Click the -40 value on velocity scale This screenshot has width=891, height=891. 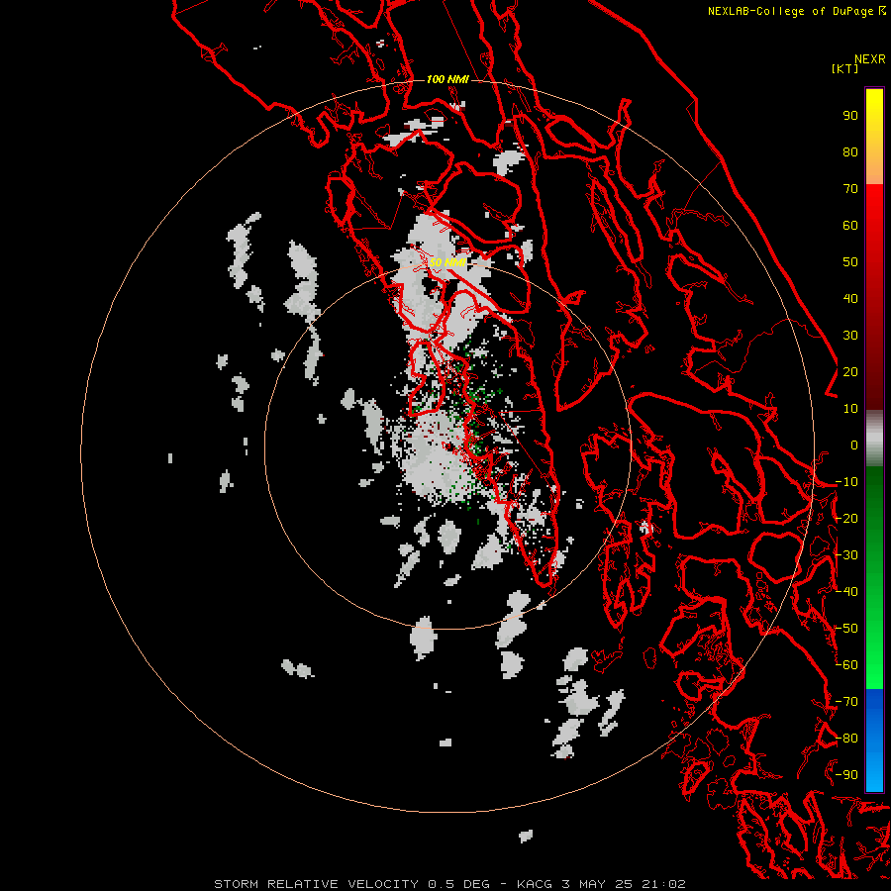point(846,592)
